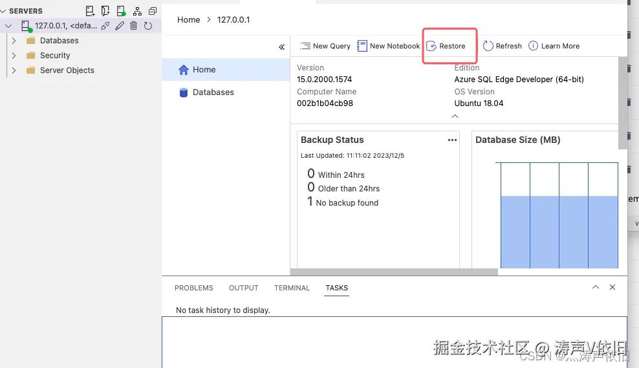Click the Restore toolbar button
This screenshot has width=639, height=368.
[446, 46]
